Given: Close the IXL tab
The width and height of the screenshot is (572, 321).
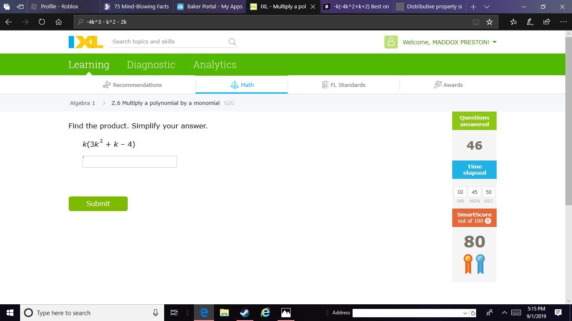Looking at the screenshot, I should click(x=313, y=7).
